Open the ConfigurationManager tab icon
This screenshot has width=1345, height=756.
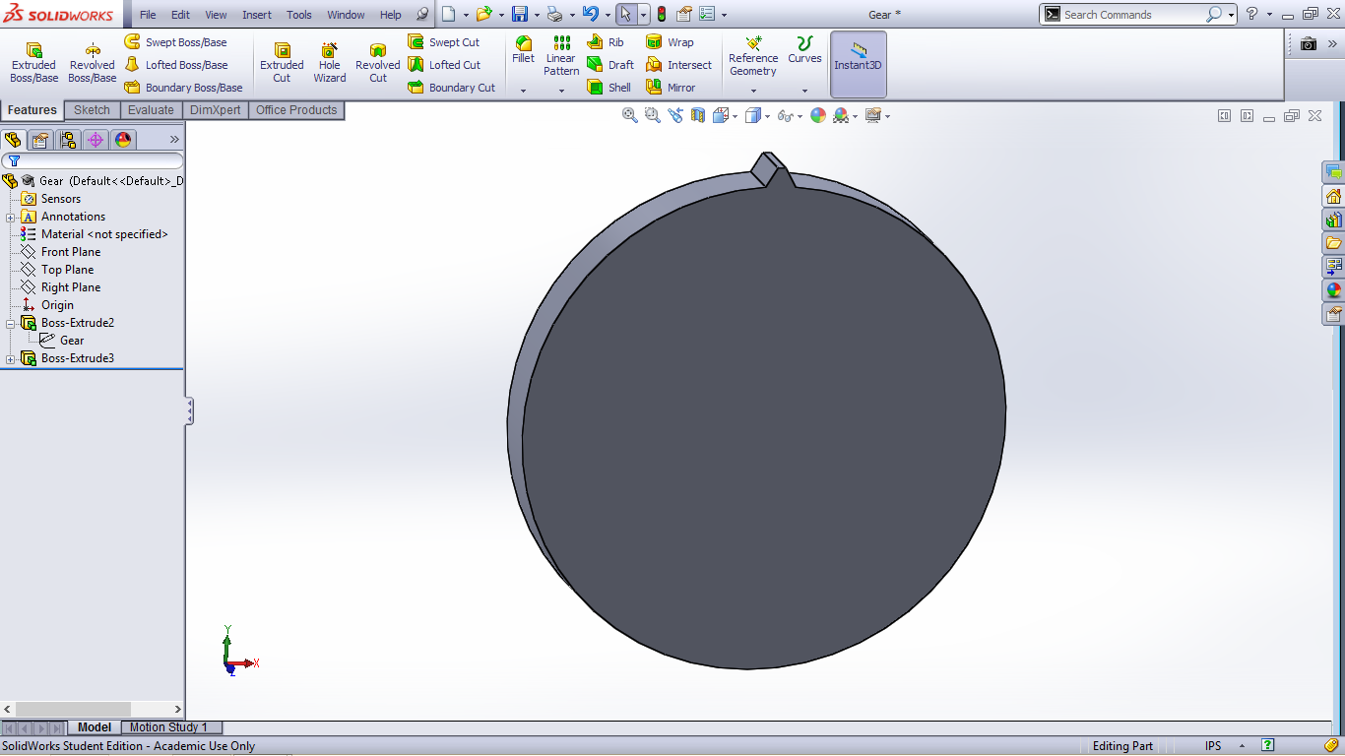coord(68,140)
